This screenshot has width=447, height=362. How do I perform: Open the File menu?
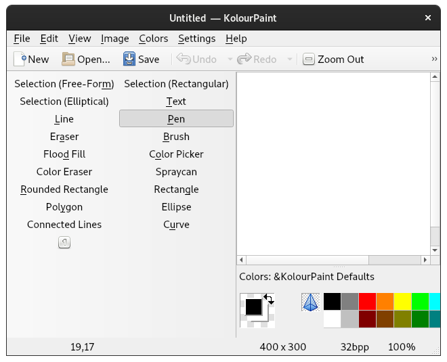(22, 39)
